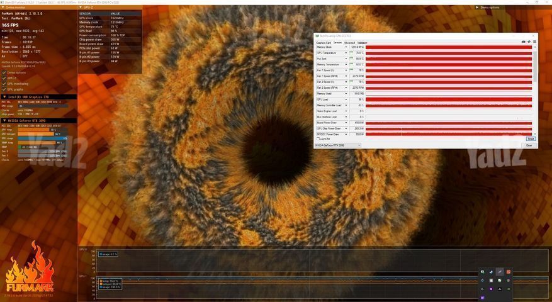Collapse the NVIDIA GeForce RTX 3090 section
The height and width of the screenshot is (302, 552).
coord(39,121)
